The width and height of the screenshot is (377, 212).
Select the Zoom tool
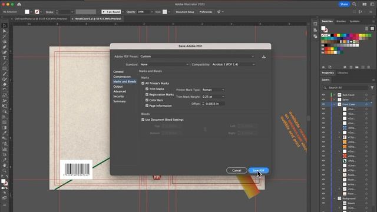(4, 171)
